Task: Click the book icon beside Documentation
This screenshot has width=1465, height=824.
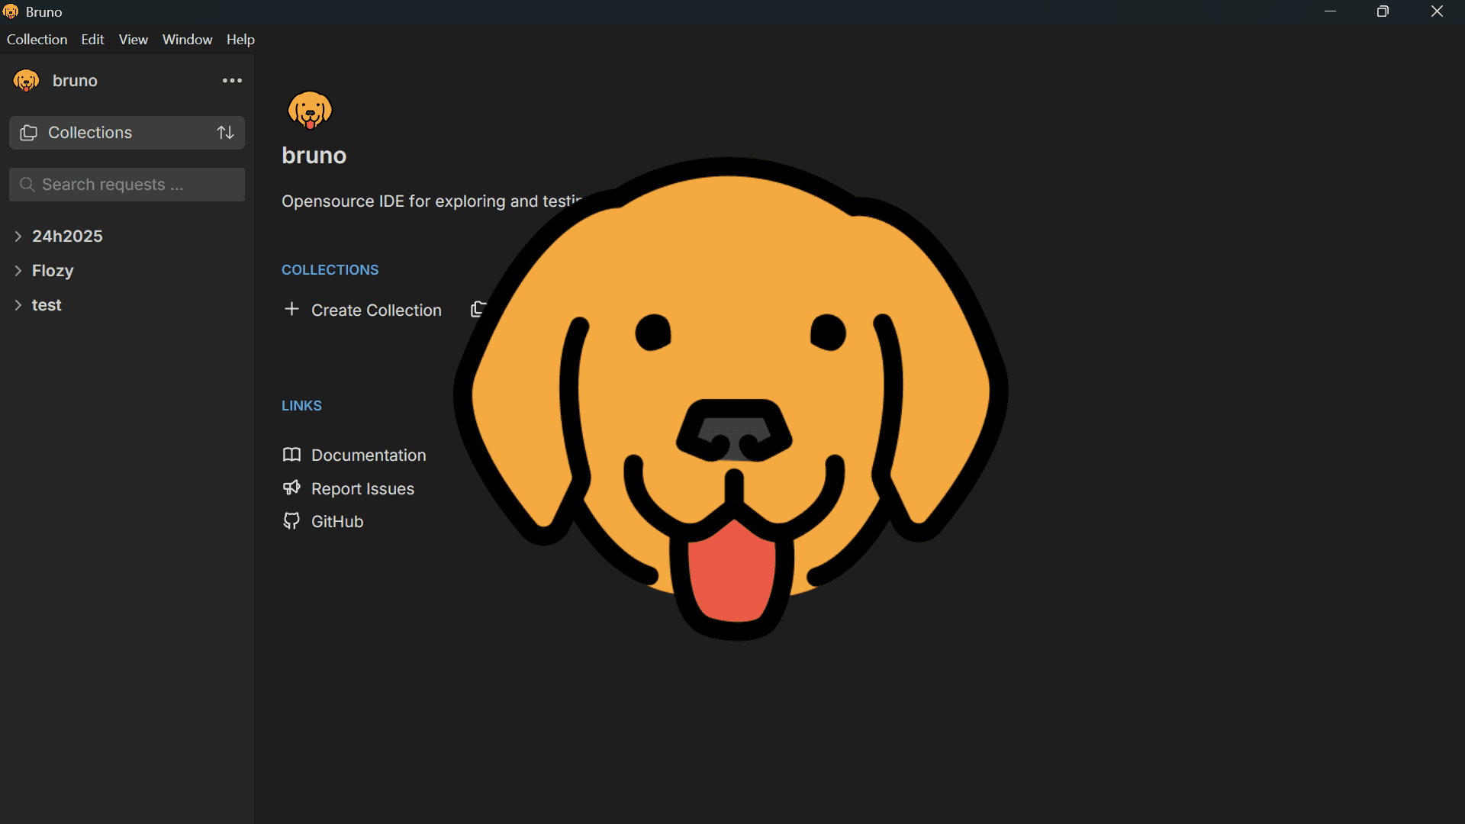Action: pos(291,455)
